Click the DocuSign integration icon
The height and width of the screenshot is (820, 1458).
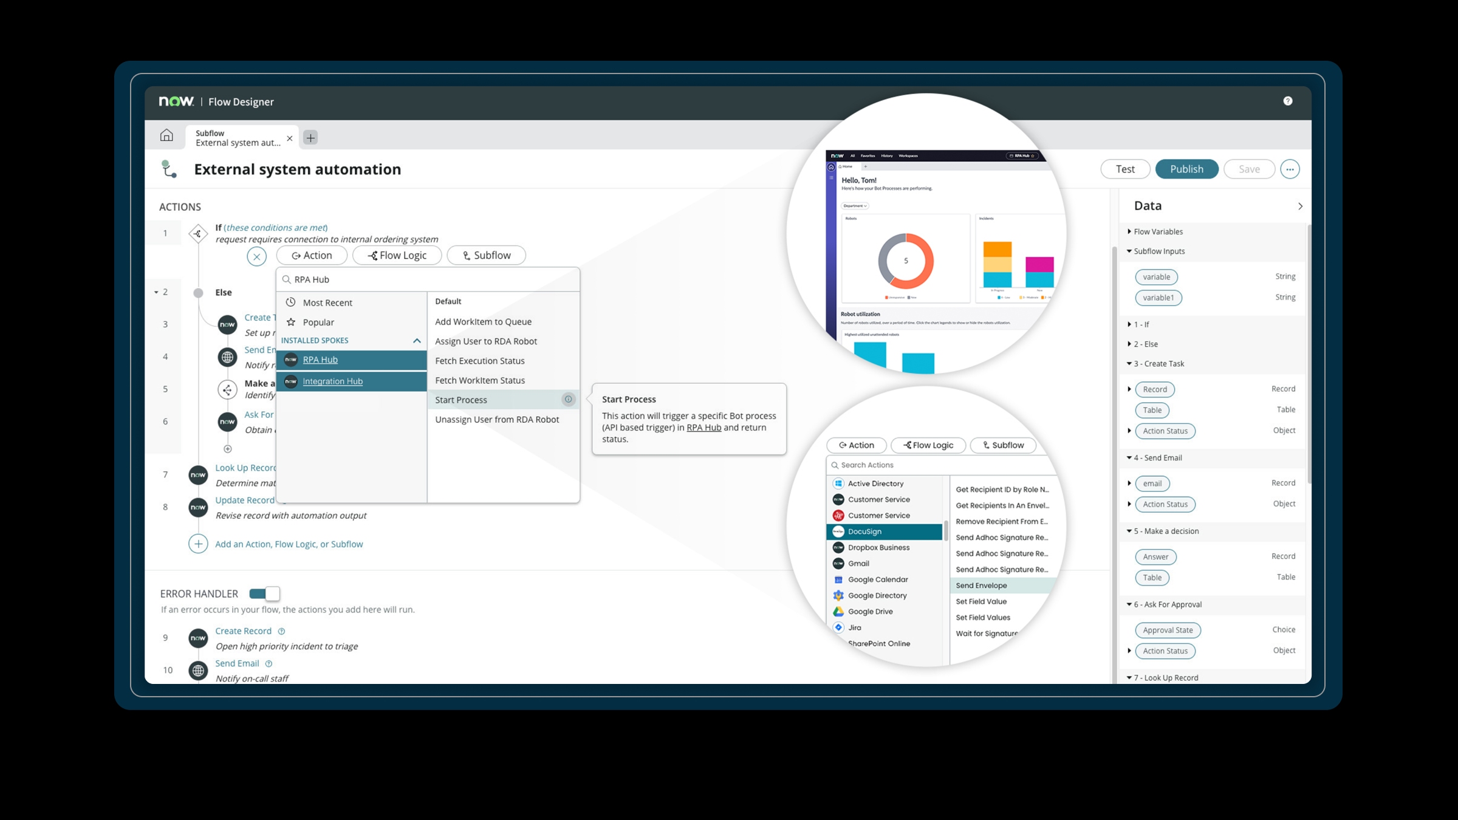[838, 531]
